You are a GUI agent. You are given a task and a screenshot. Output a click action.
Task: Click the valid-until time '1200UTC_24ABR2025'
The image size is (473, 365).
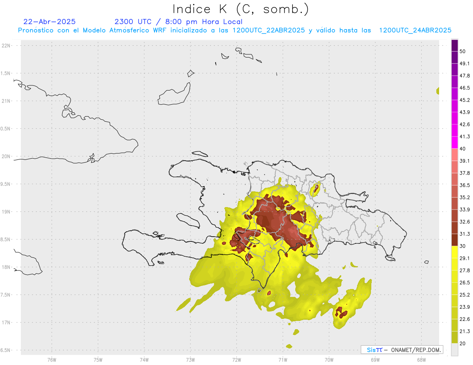[x=415, y=30]
